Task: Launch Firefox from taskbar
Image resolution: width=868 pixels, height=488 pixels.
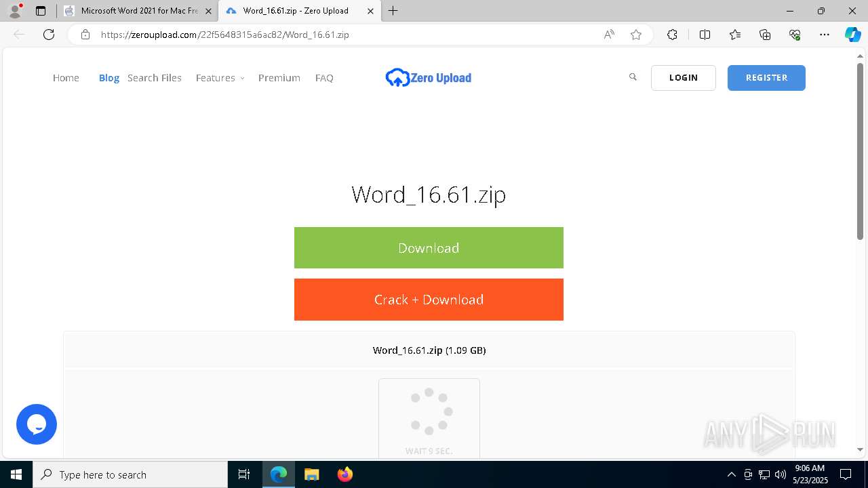Action: [x=344, y=474]
